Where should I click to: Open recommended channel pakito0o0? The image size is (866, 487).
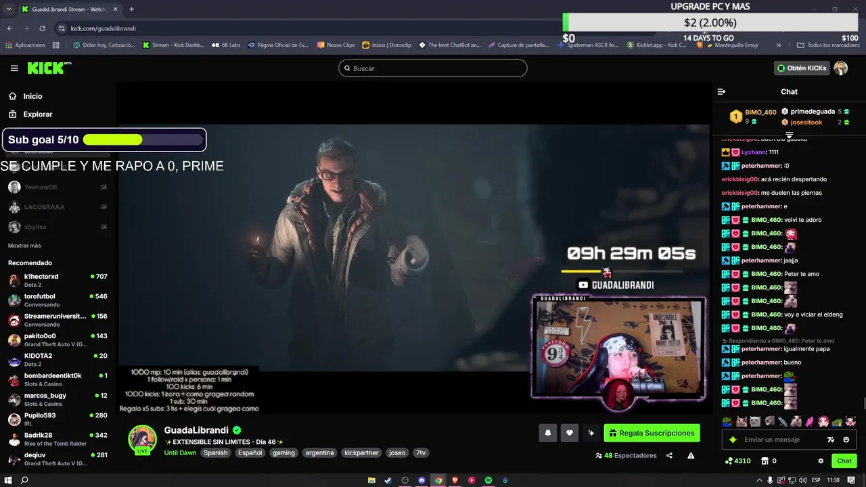[x=58, y=340]
